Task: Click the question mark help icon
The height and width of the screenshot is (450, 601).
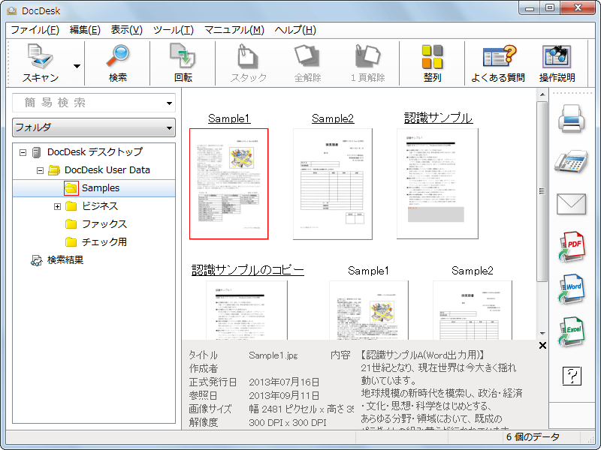Action: tap(572, 376)
